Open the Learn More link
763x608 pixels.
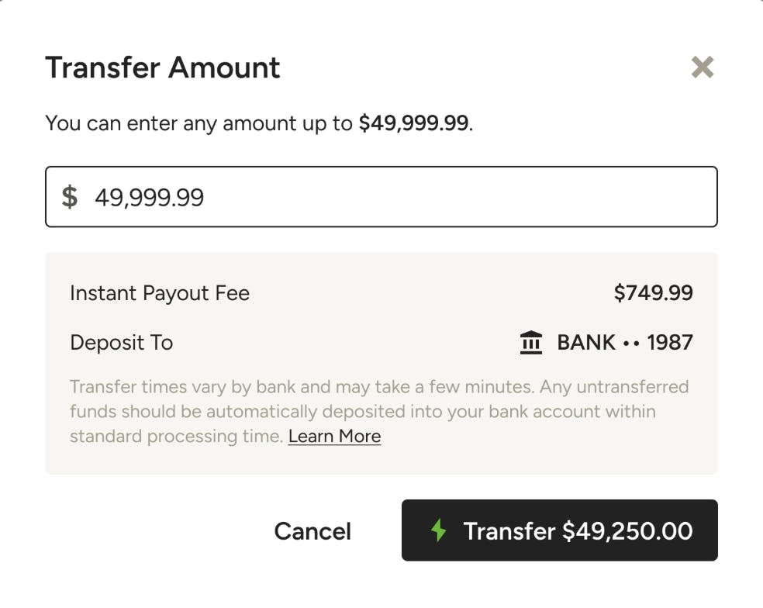pyautogui.click(x=334, y=436)
